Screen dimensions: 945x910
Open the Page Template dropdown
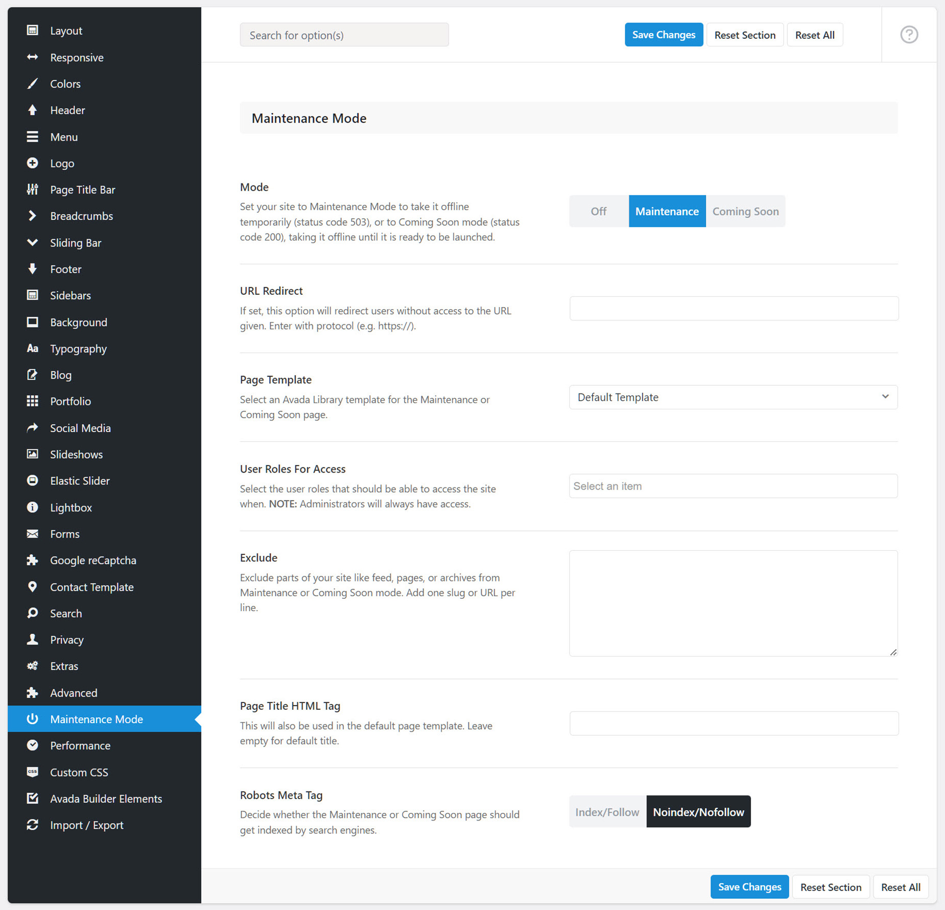coord(733,397)
